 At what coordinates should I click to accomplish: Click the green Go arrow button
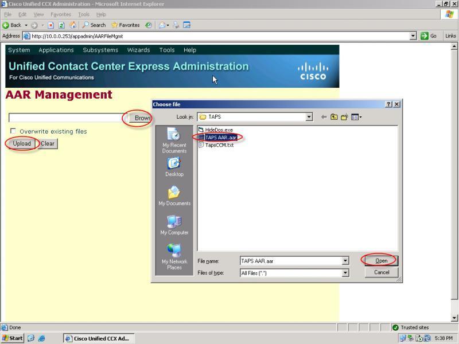(428, 36)
